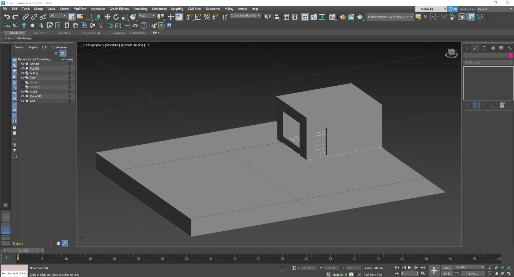Open the Maria Ali account dropdown
514x277 pixels.
coord(431,9)
